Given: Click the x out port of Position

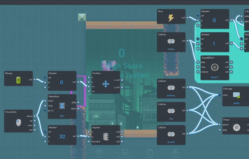Looking at the screenshot, I should 122,80.
